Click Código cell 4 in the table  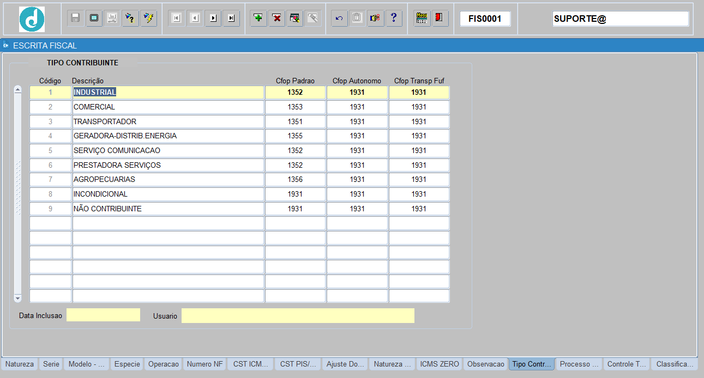tap(50, 136)
